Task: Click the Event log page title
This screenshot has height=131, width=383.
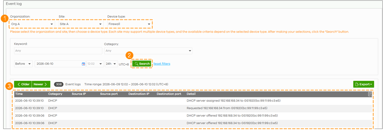Action: (x=14, y=4)
